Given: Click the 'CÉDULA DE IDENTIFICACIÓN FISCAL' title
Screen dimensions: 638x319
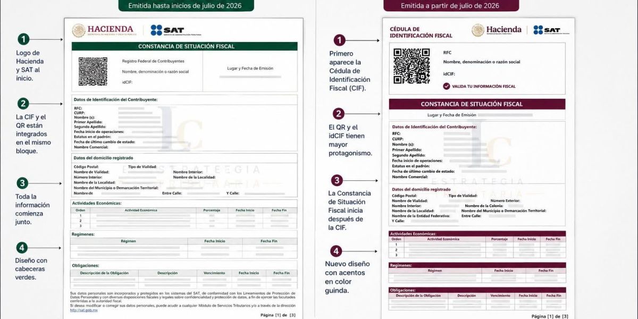Looking at the screenshot, I should pyautogui.click(x=421, y=32).
